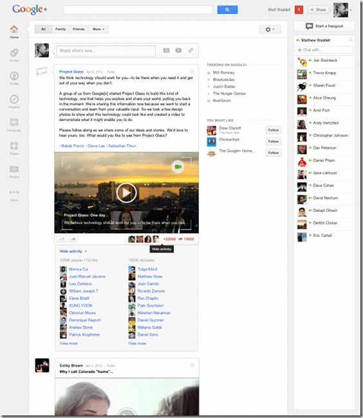Open Tolga Kilicli's profile link
Screen dimensions: 363x418
point(147,269)
